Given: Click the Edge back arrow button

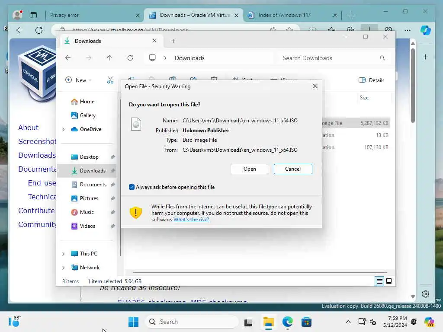Looking at the screenshot, I should click(x=20, y=30).
